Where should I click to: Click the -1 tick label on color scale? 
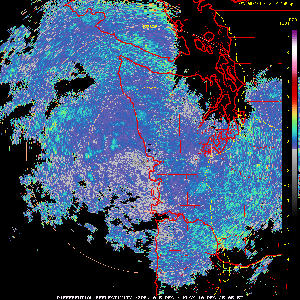click(286, 156)
